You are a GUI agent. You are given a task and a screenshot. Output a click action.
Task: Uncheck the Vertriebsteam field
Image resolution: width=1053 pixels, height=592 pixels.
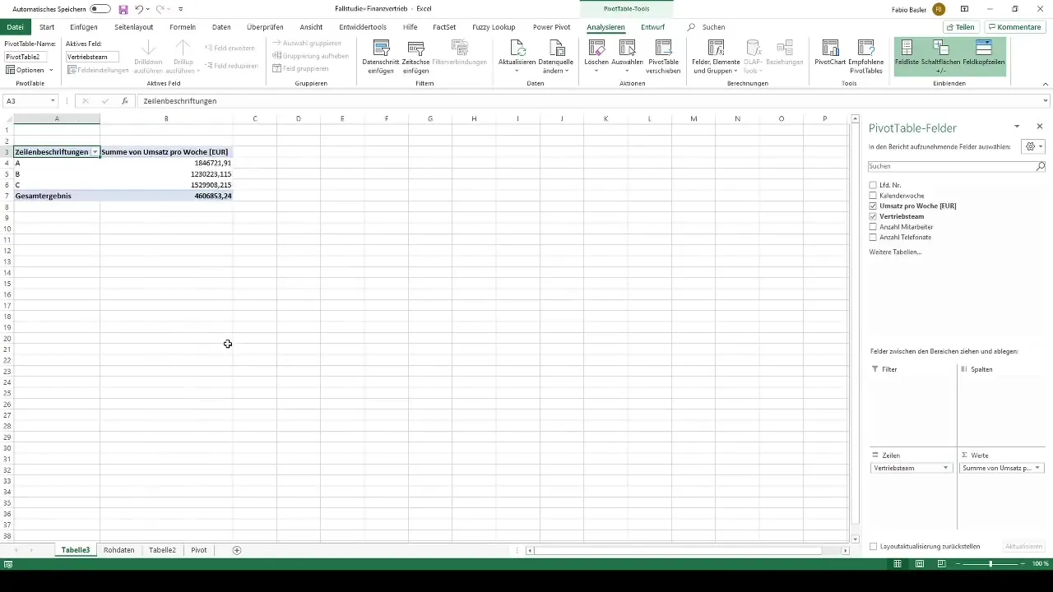tap(873, 216)
